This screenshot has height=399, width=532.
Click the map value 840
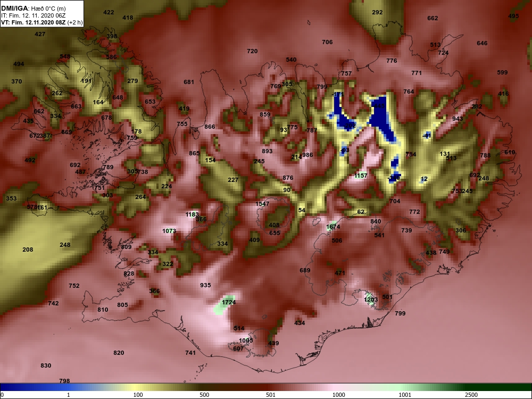(x=376, y=221)
